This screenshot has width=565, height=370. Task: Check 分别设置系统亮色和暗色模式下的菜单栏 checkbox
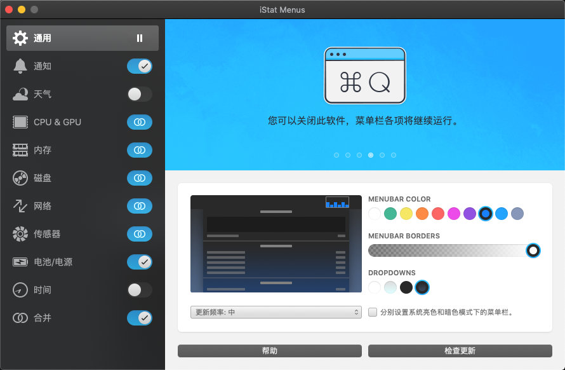click(373, 312)
